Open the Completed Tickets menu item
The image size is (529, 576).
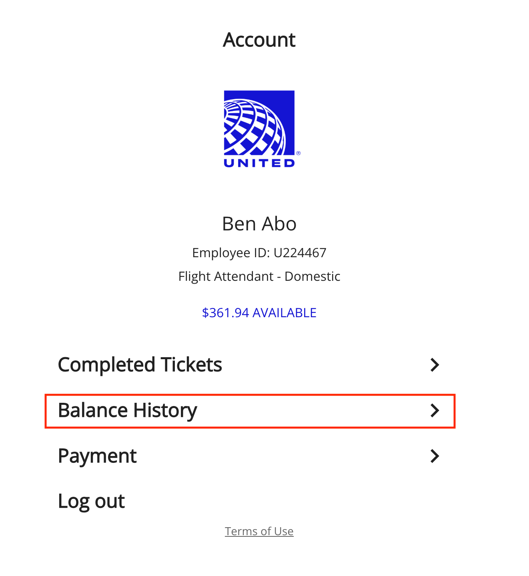[x=250, y=365]
